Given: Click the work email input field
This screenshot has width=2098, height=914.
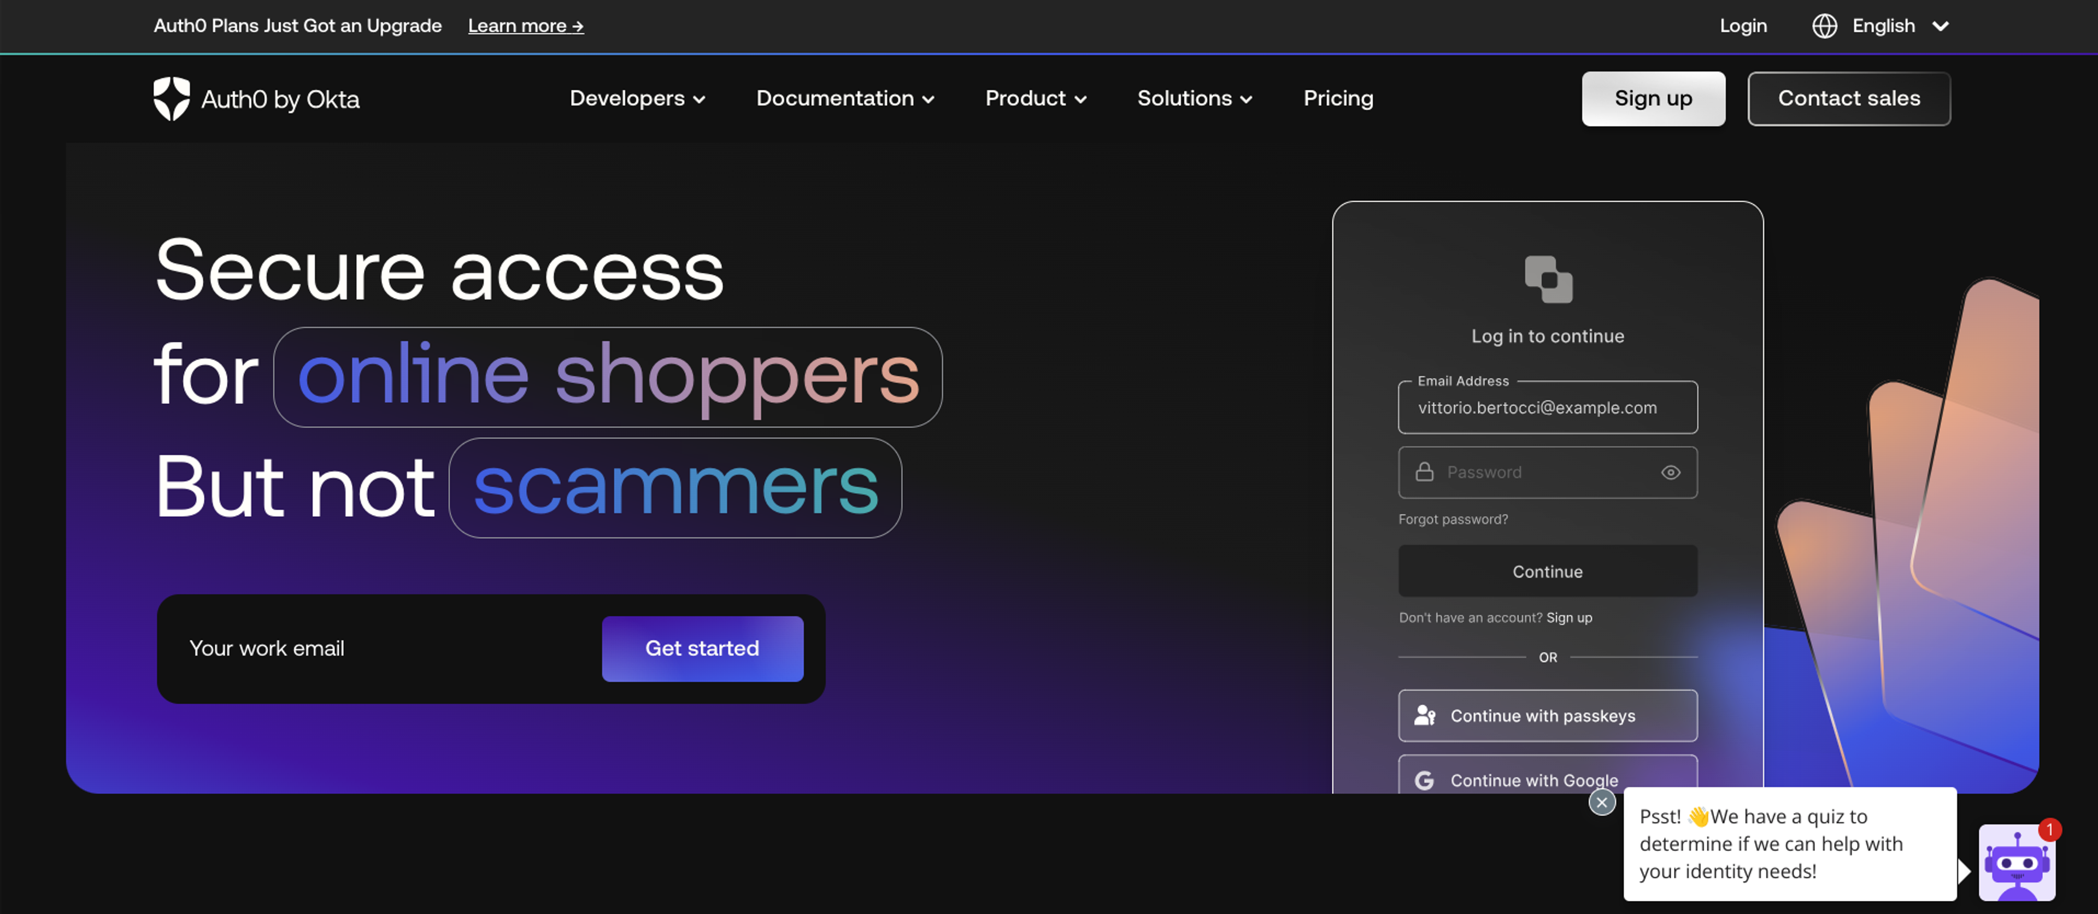Looking at the screenshot, I should click(389, 648).
